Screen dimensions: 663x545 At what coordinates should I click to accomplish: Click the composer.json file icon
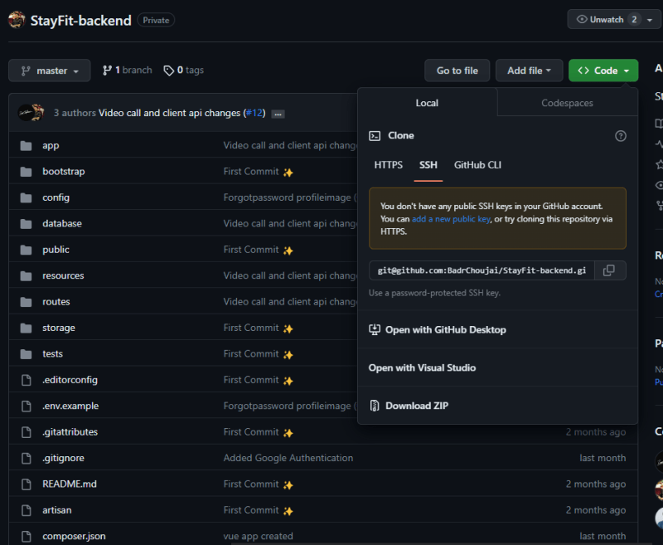coord(27,536)
